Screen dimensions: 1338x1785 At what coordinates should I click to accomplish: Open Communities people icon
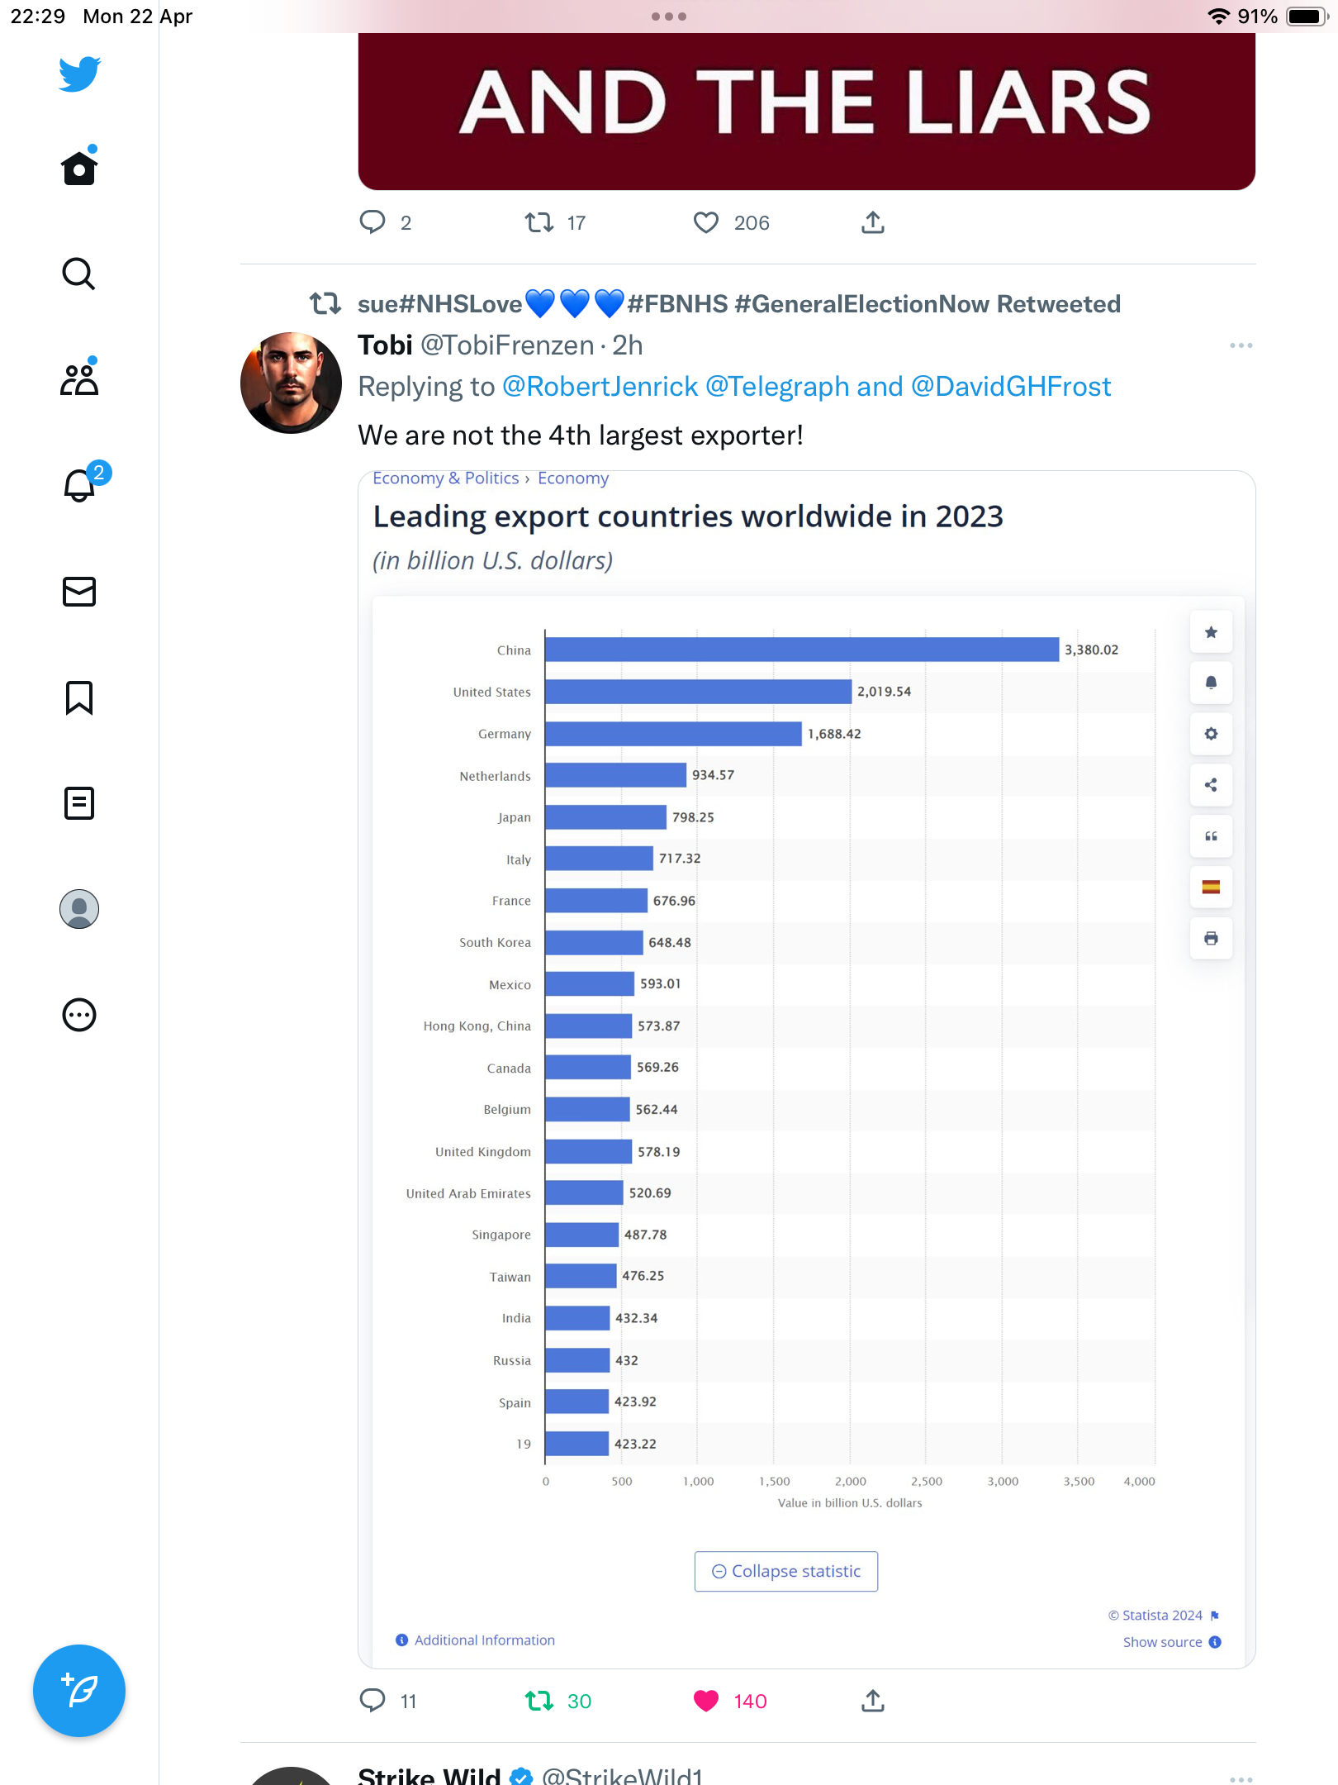pos(79,378)
